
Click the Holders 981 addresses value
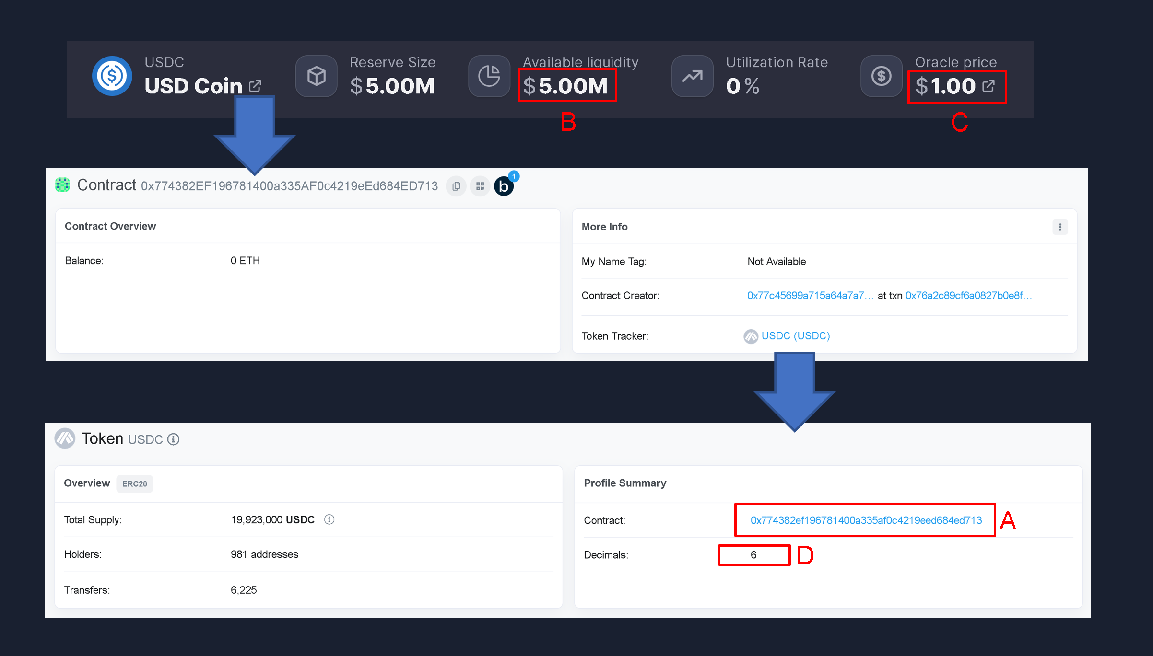coord(265,554)
